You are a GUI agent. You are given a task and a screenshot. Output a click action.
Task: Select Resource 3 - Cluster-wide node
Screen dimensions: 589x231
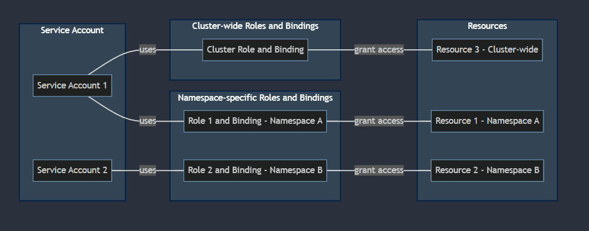pyautogui.click(x=487, y=50)
